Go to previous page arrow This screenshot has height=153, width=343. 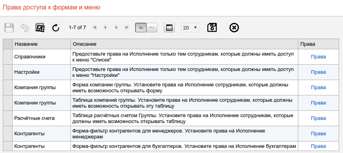click(x=106, y=28)
